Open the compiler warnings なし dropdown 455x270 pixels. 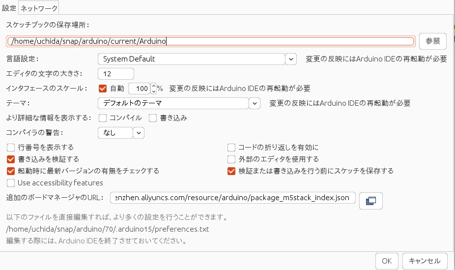point(115,133)
